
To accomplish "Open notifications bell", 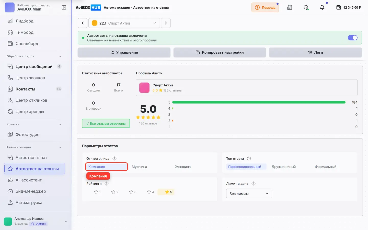I will click(x=322, y=7).
